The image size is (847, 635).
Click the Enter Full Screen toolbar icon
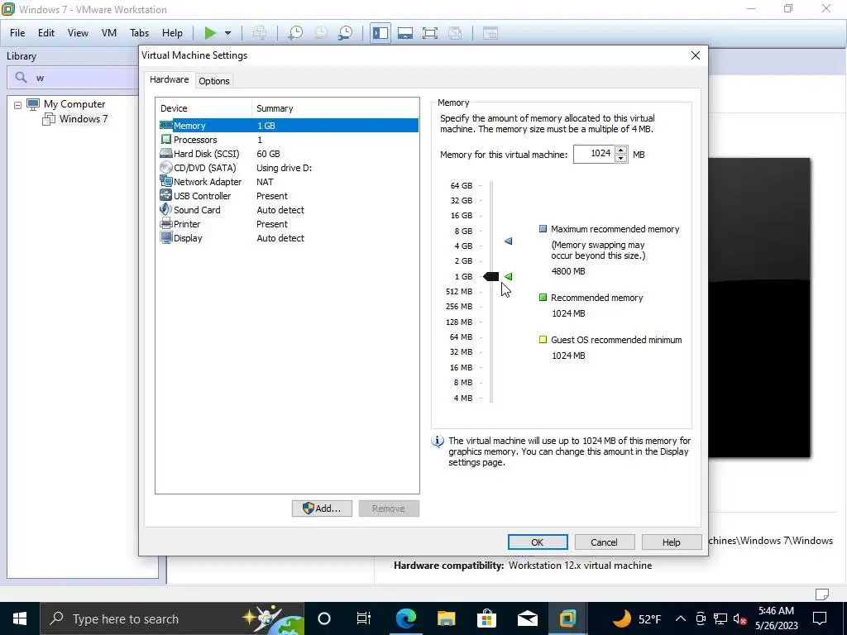430,33
